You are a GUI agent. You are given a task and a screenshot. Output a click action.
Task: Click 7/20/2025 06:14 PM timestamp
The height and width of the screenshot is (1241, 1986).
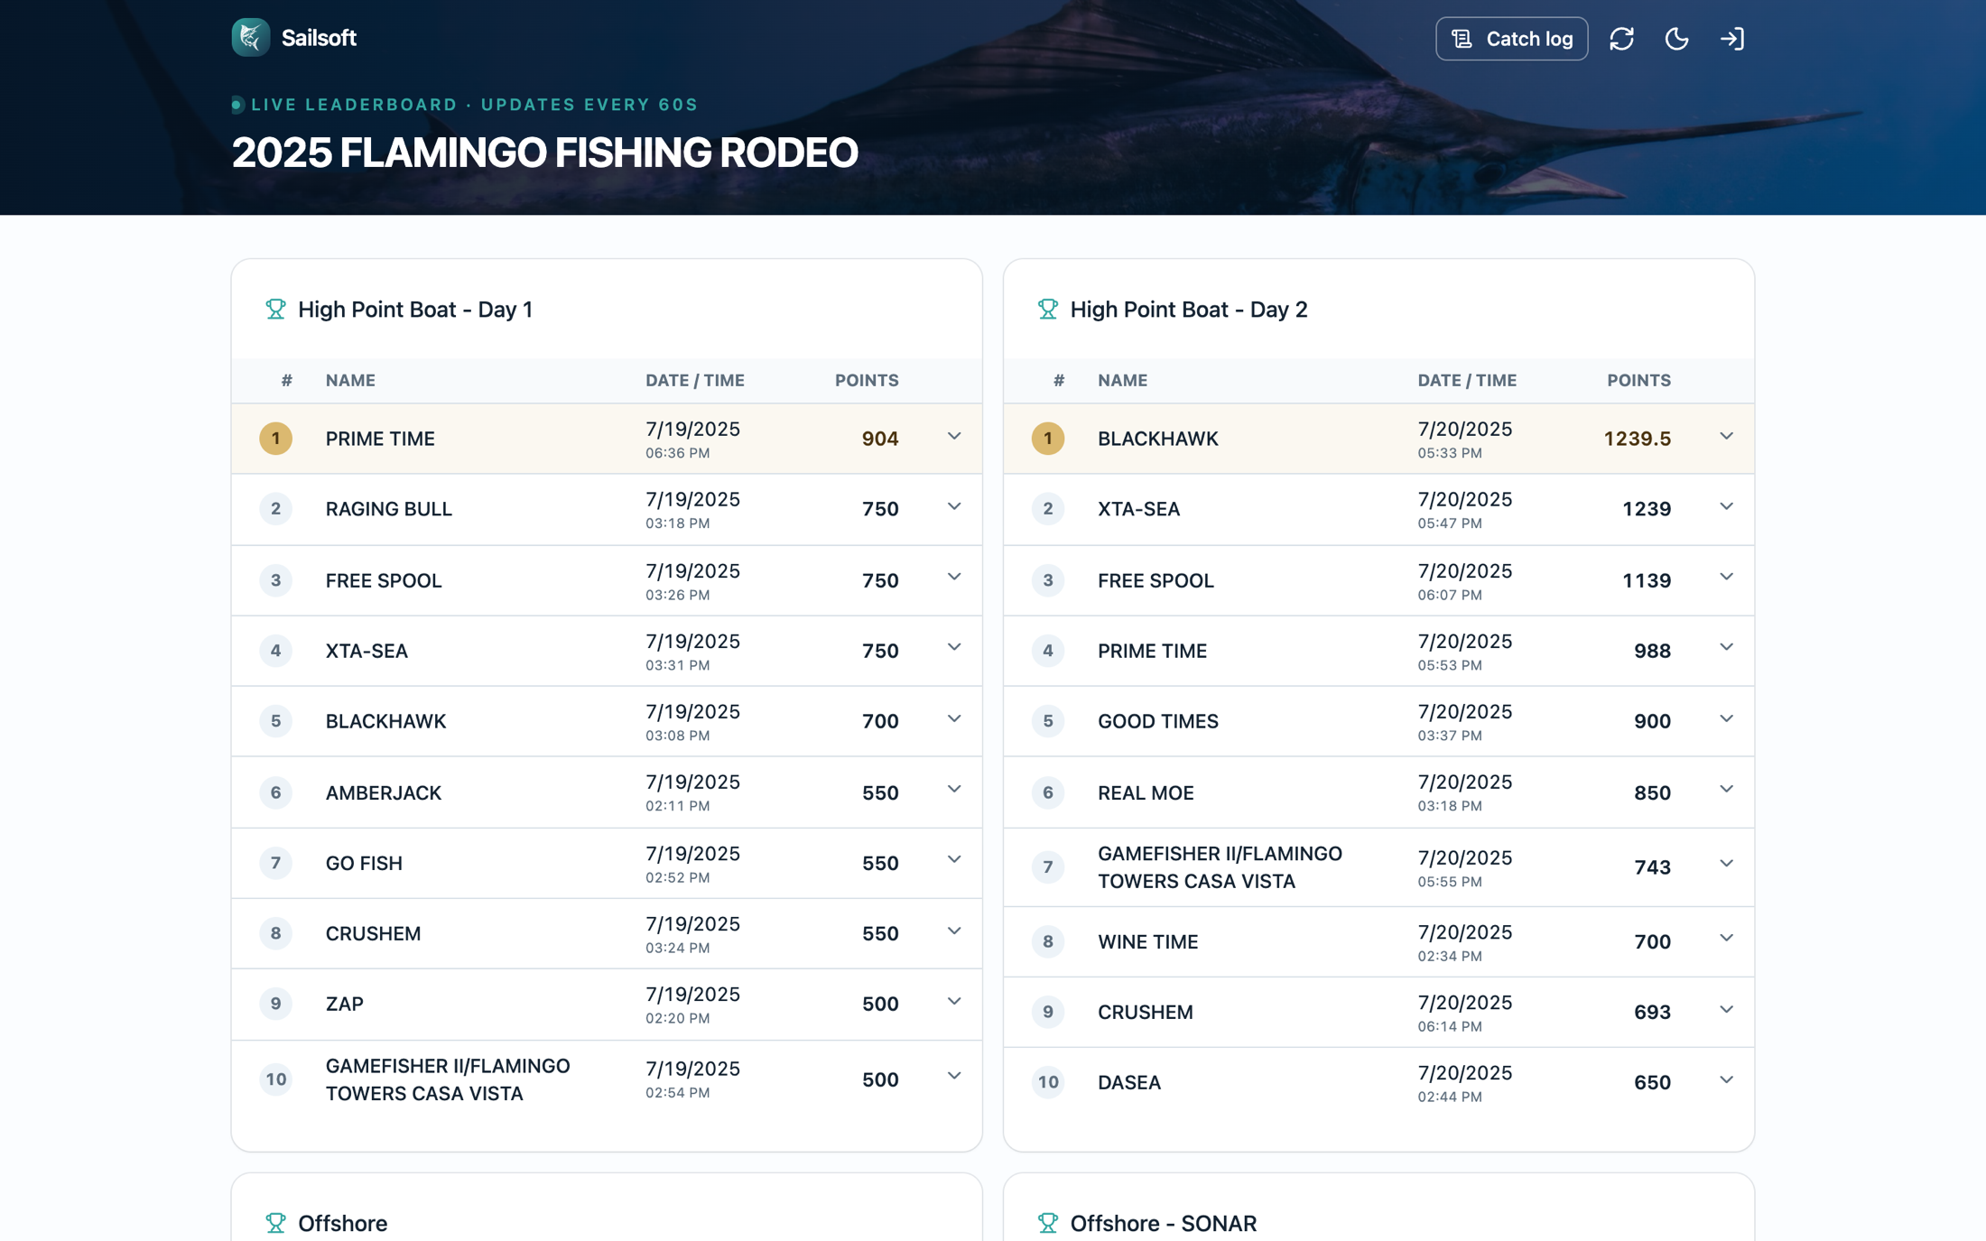click(x=1464, y=1013)
